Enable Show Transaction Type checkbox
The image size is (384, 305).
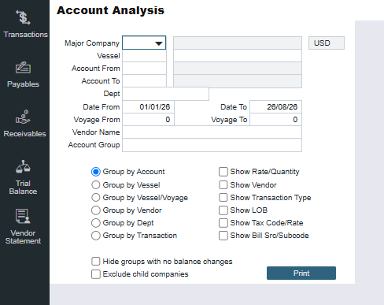point(223,197)
